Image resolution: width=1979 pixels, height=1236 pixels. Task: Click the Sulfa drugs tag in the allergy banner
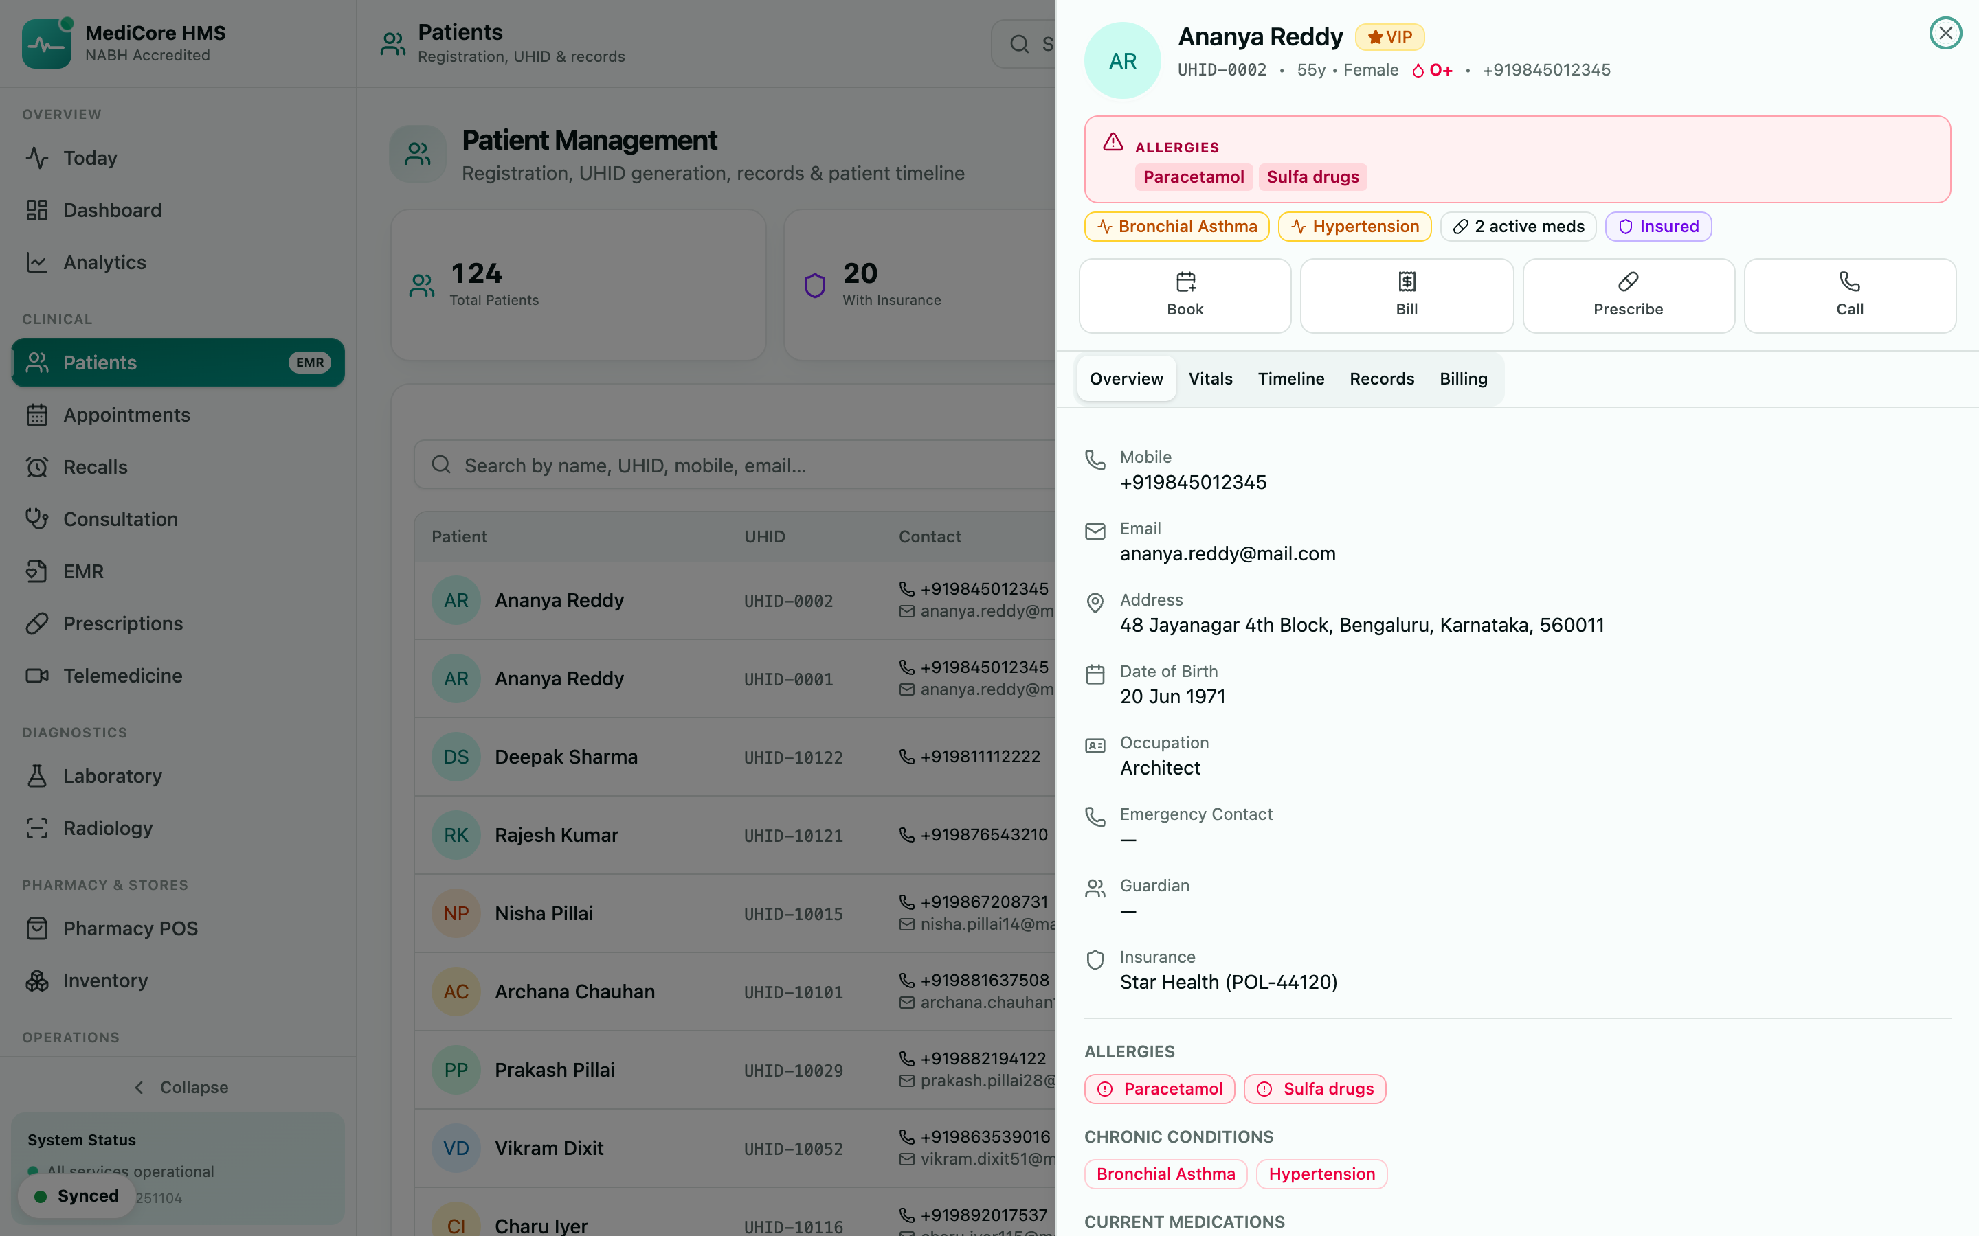point(1312,176)
